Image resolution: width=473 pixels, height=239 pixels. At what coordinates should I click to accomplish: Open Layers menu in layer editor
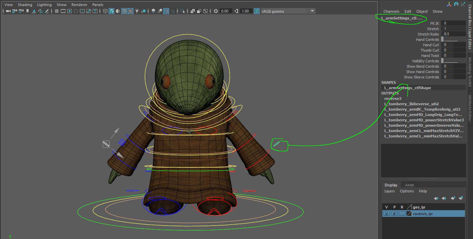389,191
